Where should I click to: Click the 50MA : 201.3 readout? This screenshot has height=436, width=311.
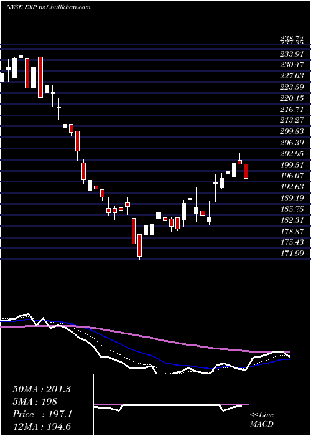[42, 389]
